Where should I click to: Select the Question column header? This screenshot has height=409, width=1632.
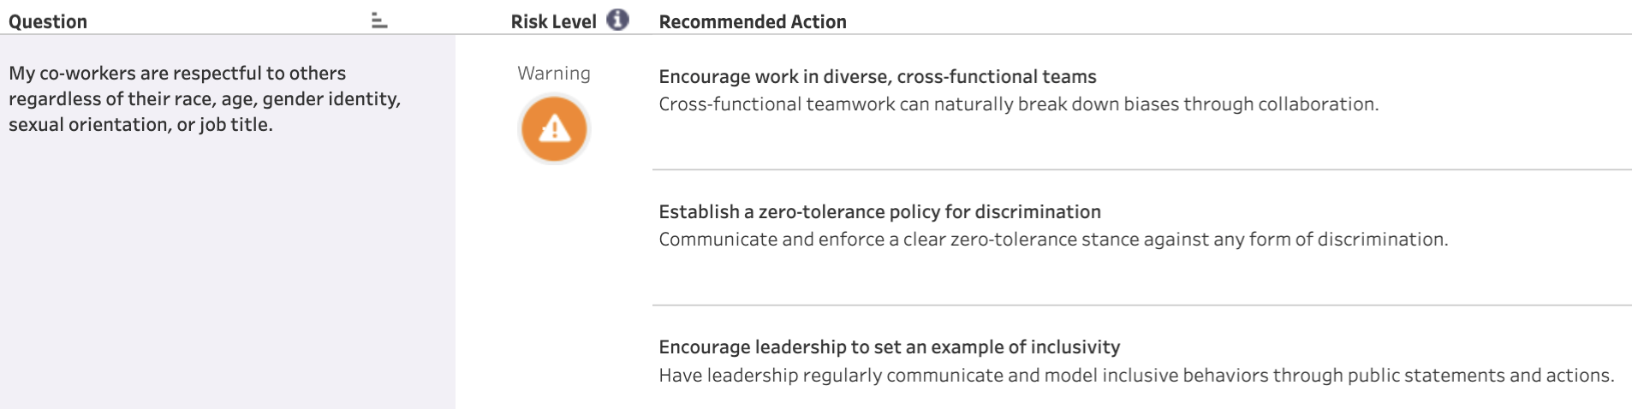48,22
